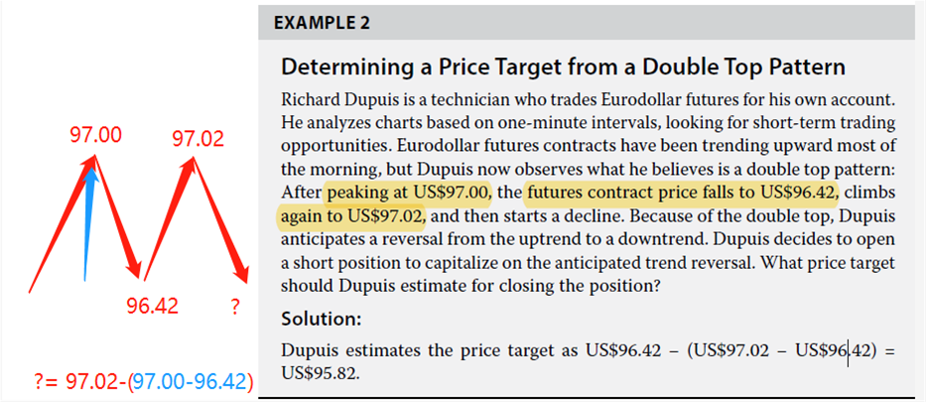This screenshot has height=402, width=926.
Task: Click the red question mark under the diagram
Action: [x=234, y=307]
